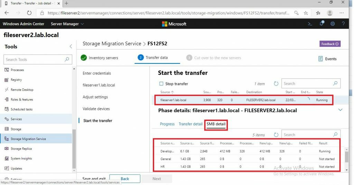The height and width of the screenshot is (185, 354).
Task: Open settings gear in header
Action: (333, 24)
